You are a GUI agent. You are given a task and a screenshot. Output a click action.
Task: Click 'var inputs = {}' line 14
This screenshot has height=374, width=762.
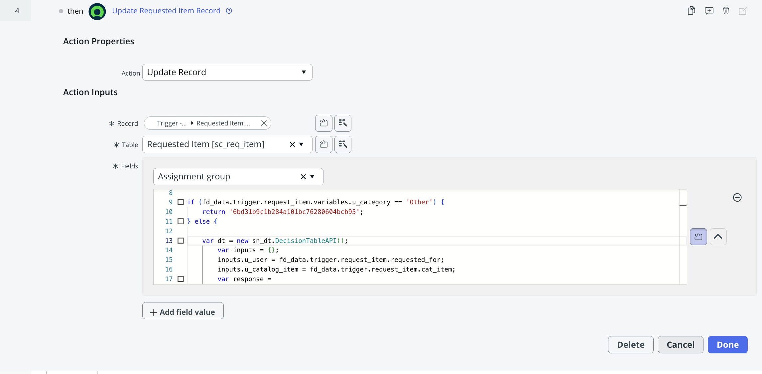[x=248, y=250]
